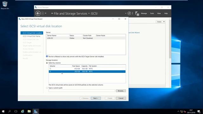Select the E: volume row
The image size is (203, 114).
[x=87, y=72]
